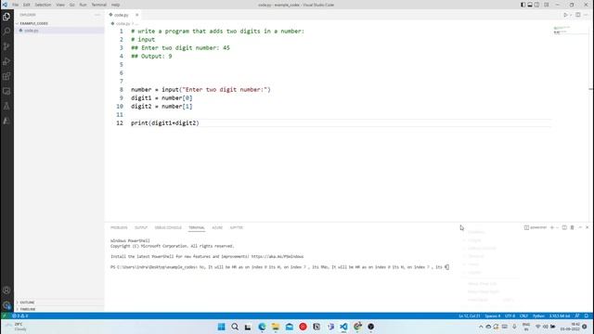
Task: Open Google Chrome from taskbar
Action: pyautogui.click(x=357, y=327)
